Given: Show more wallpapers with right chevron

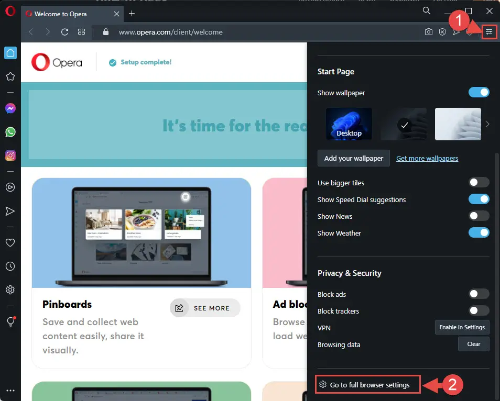Looking at the screenshot, I should [487, 124].
